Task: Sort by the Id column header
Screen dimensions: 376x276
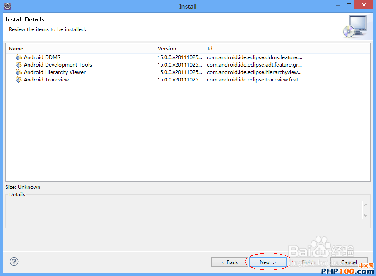Action: pos(254,49)
